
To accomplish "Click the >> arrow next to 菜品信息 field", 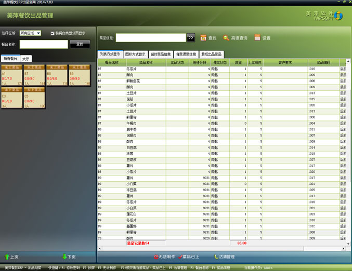I will tap(191, 38).
